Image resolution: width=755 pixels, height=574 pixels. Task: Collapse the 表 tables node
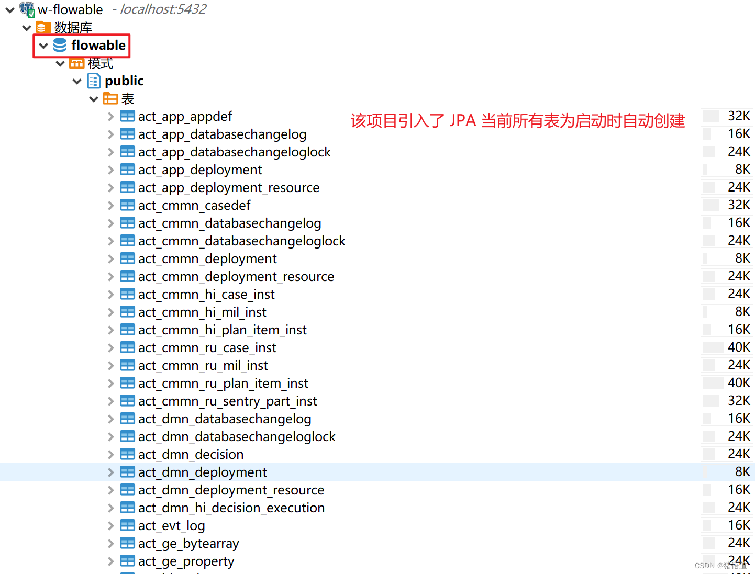click(94, 99)
